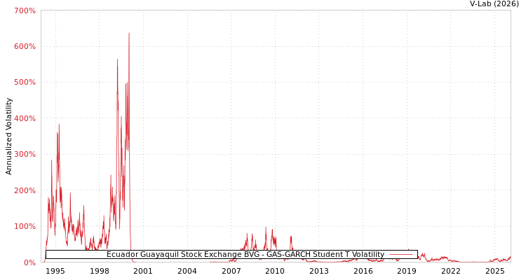Screen dimensions: 526x280
Task: Click the small bump right of the legend
Action: [423, 254]
